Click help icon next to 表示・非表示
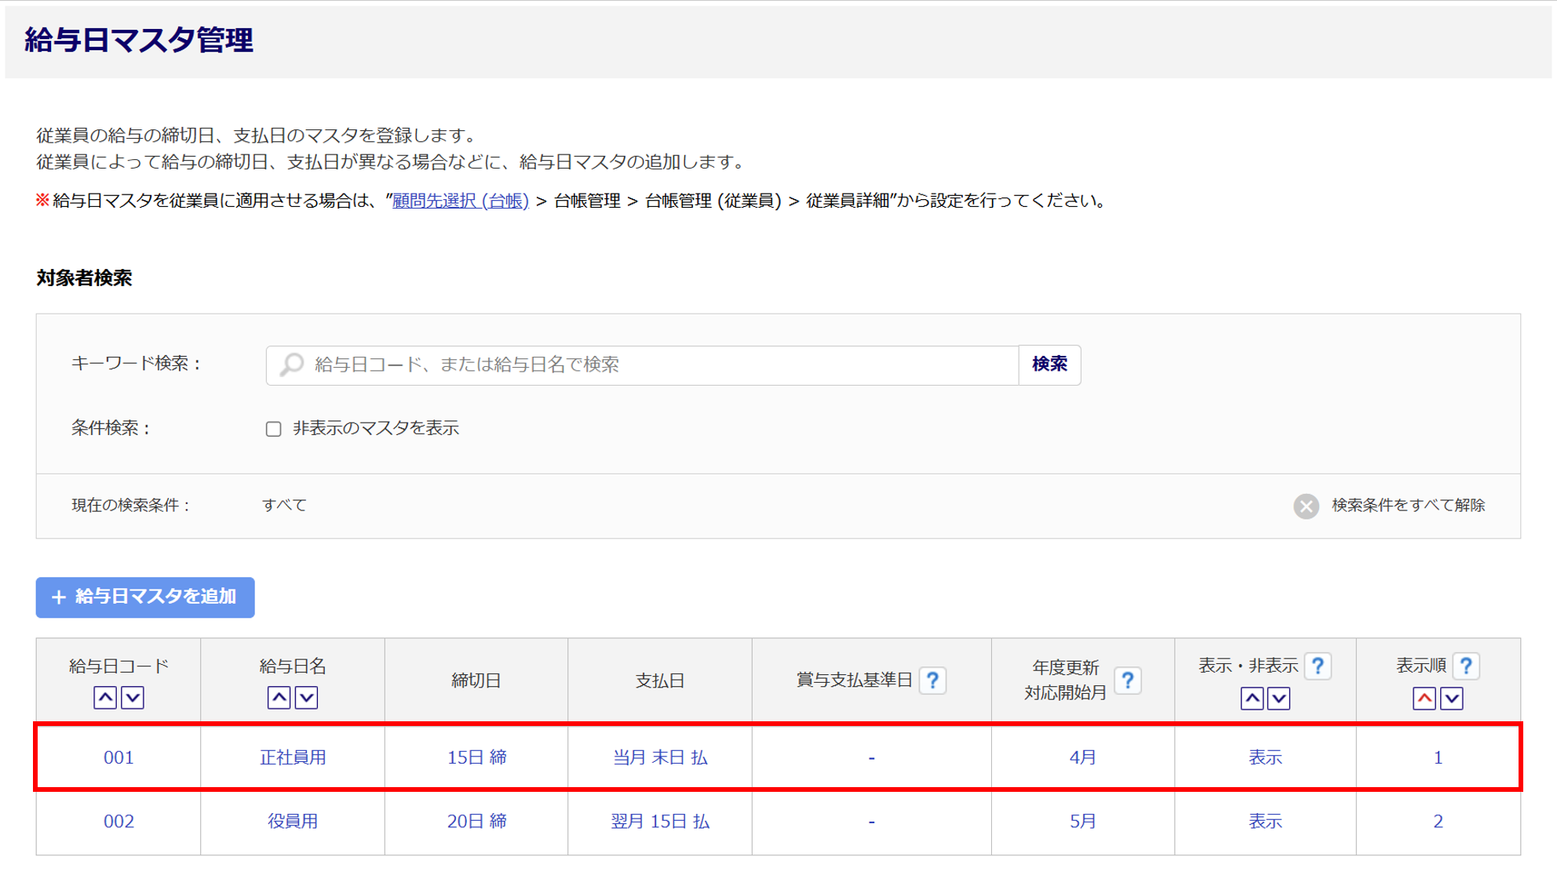Screen dimensions: 1557x882 (x=1318, y=666)
